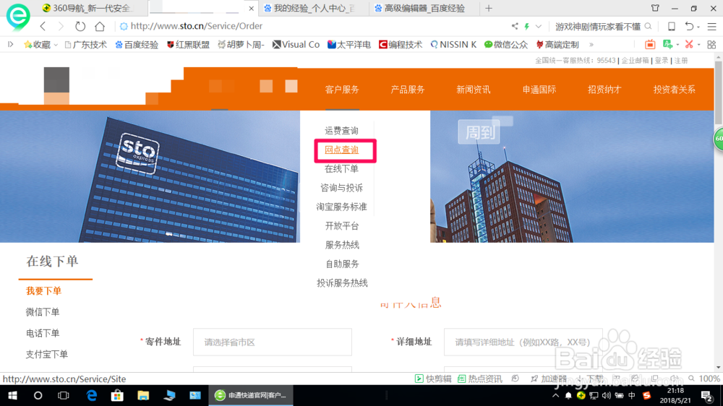The width and height of the screenshot is (723, 406).
Task: Toggle the bookmarks sidebar arrow icon
Action: 11,45
